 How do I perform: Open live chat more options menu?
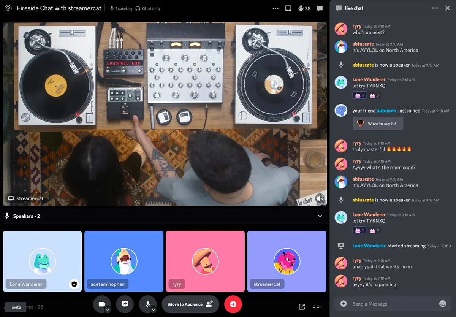435,8
